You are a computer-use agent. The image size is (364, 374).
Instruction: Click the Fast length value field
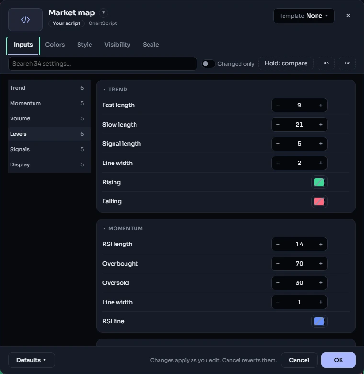tap(299, 105)
